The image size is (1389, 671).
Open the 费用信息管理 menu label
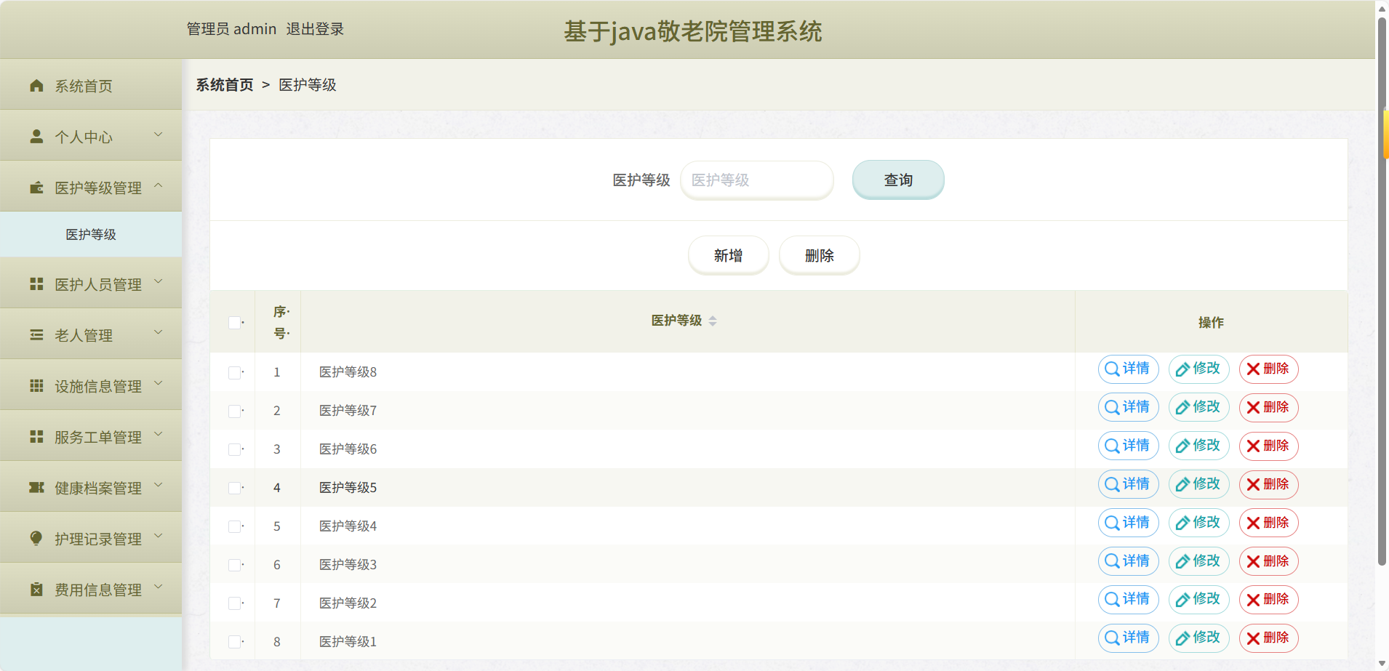(x=98, y=590)
